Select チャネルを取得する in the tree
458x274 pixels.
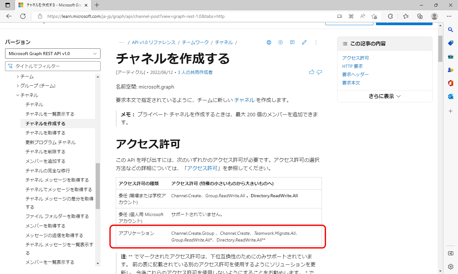45,133
